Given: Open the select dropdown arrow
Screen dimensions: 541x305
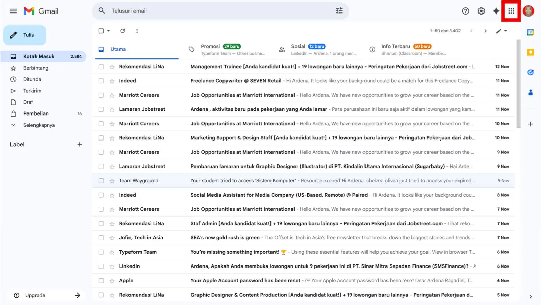Looking at the screenshot, I should [x=108, y=31].
